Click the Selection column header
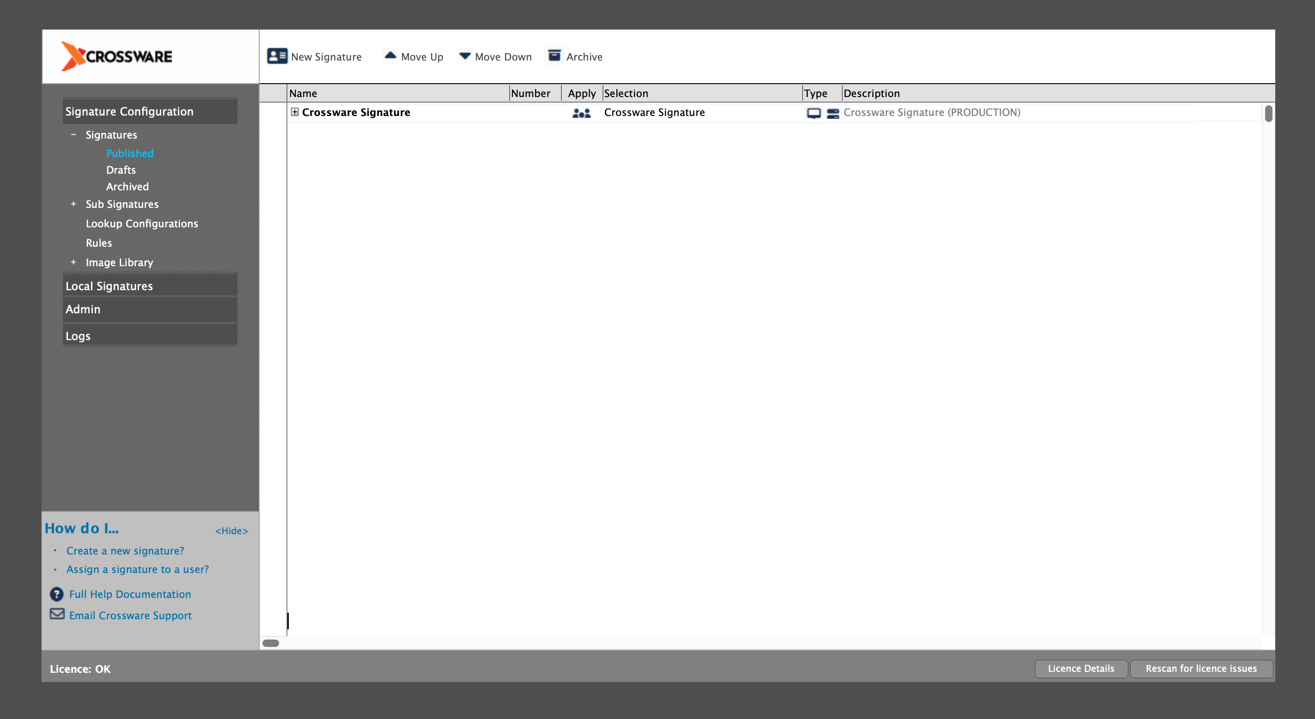This screenshot has height=719, width=1315. click(702, 93)
